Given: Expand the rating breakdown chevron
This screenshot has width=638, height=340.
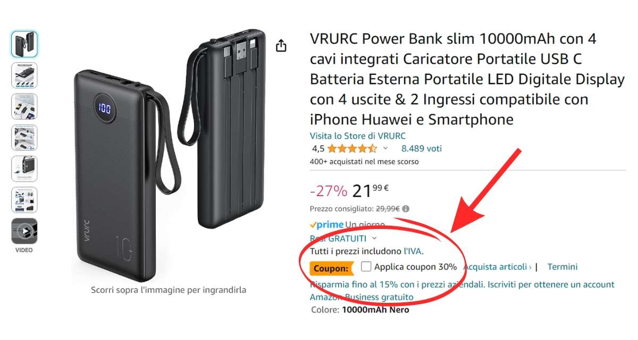Looking at the screenshot, I should (x=385, y=149).
